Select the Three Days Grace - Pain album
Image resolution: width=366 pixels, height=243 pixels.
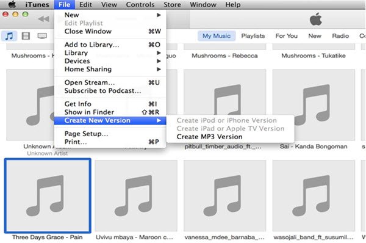pos(48,196)
